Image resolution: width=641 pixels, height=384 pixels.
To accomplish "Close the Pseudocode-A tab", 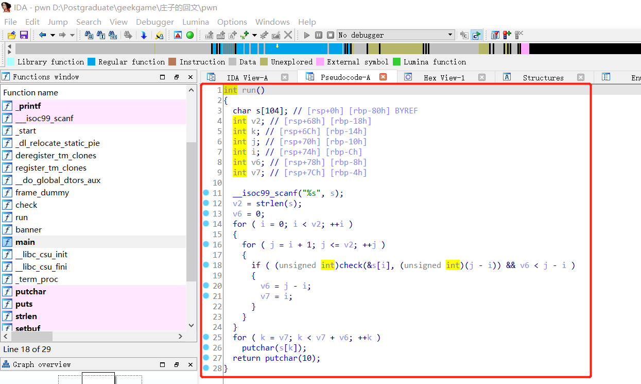I will [x=383, y=77].
